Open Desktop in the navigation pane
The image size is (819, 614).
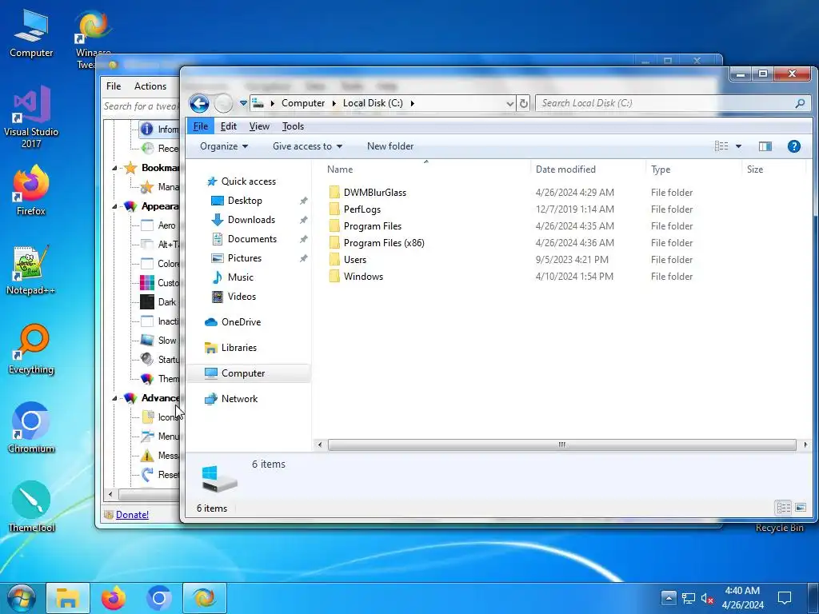point(245,201)
